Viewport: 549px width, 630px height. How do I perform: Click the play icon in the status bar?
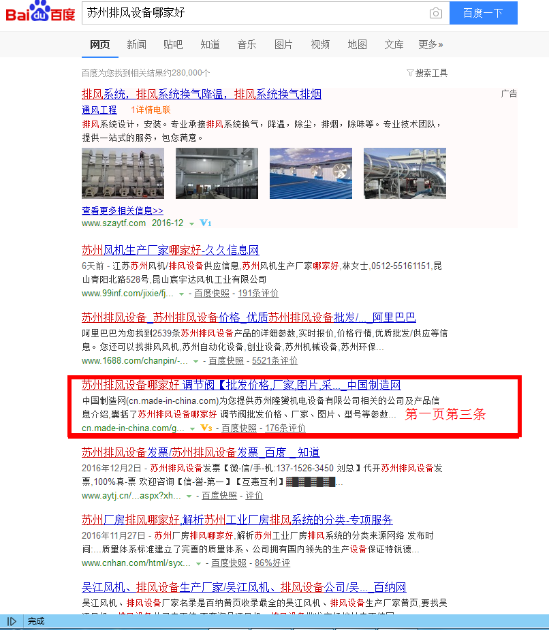(12, 621)
